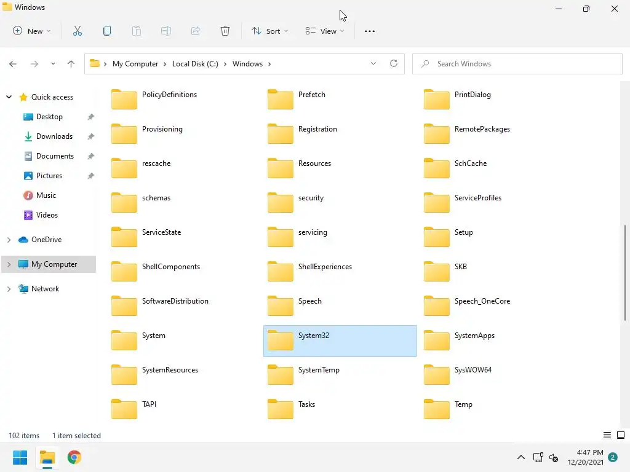Select the SKB folder
Image resolution: width=630 pixels, height=472 pixels.
click(445, 272)
